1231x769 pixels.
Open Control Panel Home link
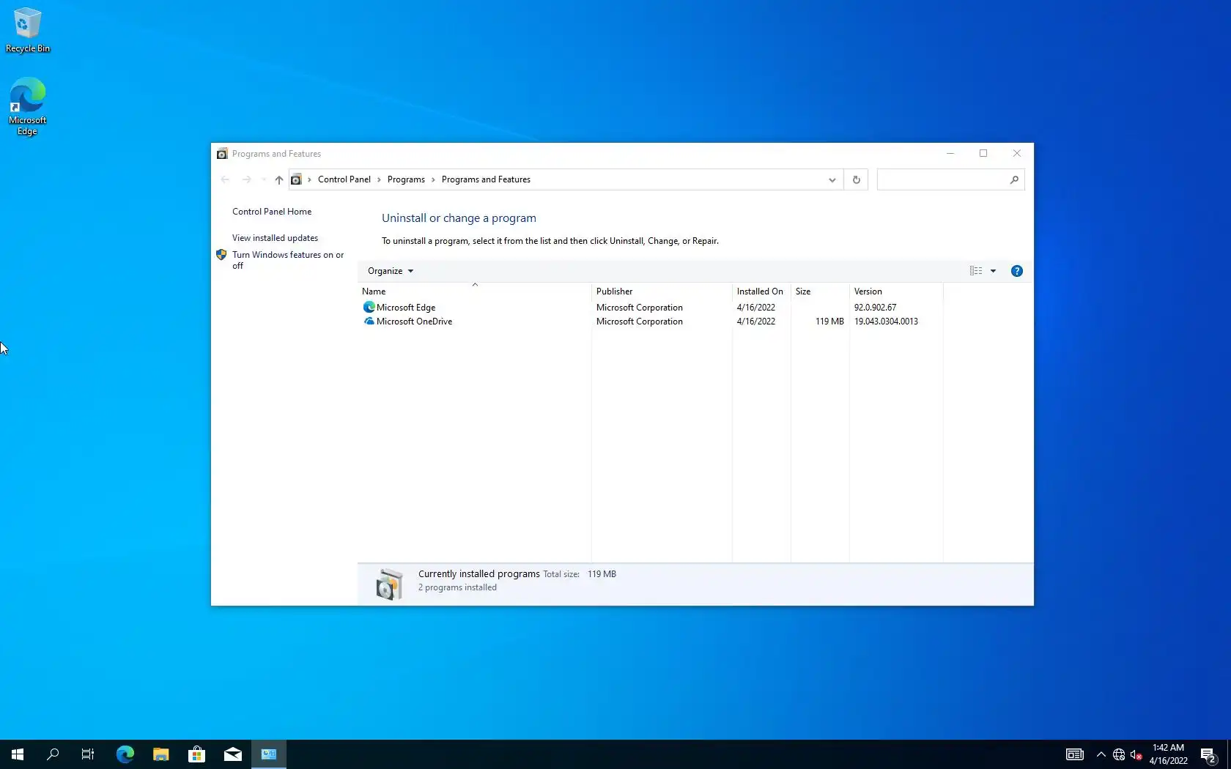[272, 212]
